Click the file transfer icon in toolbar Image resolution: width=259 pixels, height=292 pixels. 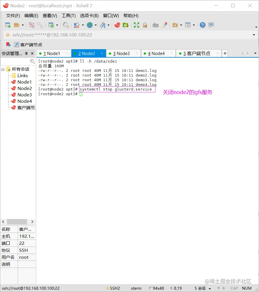(x=77, y=25)
